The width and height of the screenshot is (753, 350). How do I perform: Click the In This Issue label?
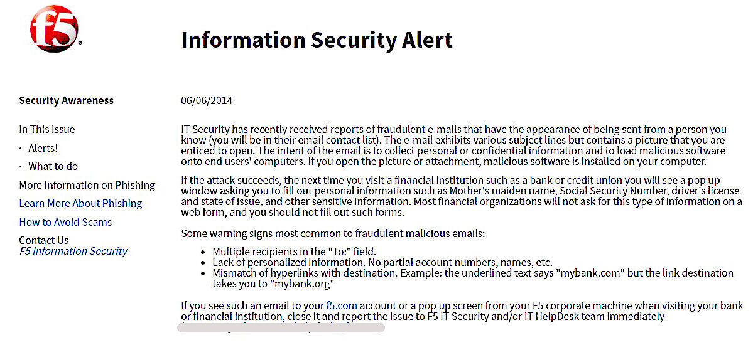tap(46, 129)
